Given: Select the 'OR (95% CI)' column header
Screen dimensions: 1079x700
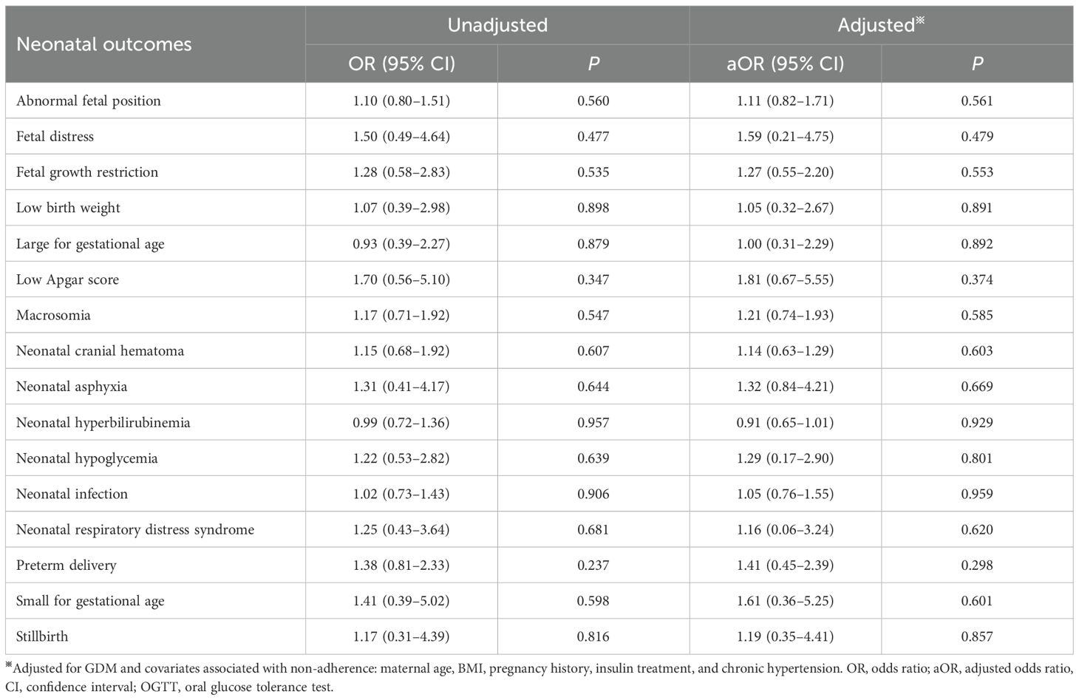Looking at the screenshot, I should coord(401,64).
